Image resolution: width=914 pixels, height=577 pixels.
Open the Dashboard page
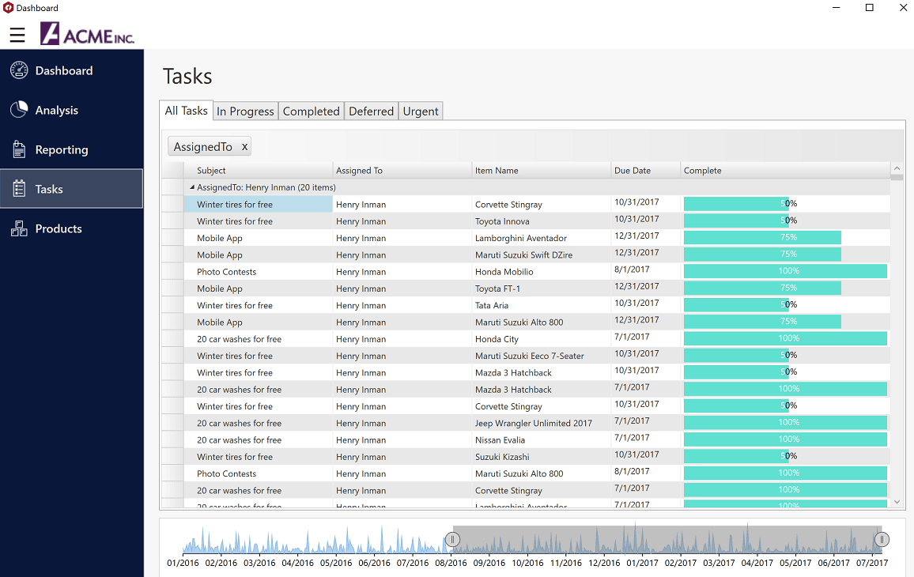72,70
